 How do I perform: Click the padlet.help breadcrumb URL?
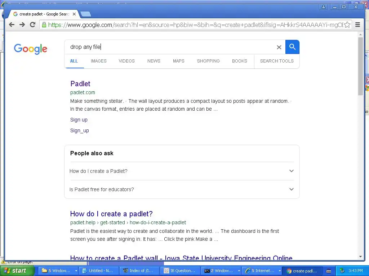click(x=128, y=222)
